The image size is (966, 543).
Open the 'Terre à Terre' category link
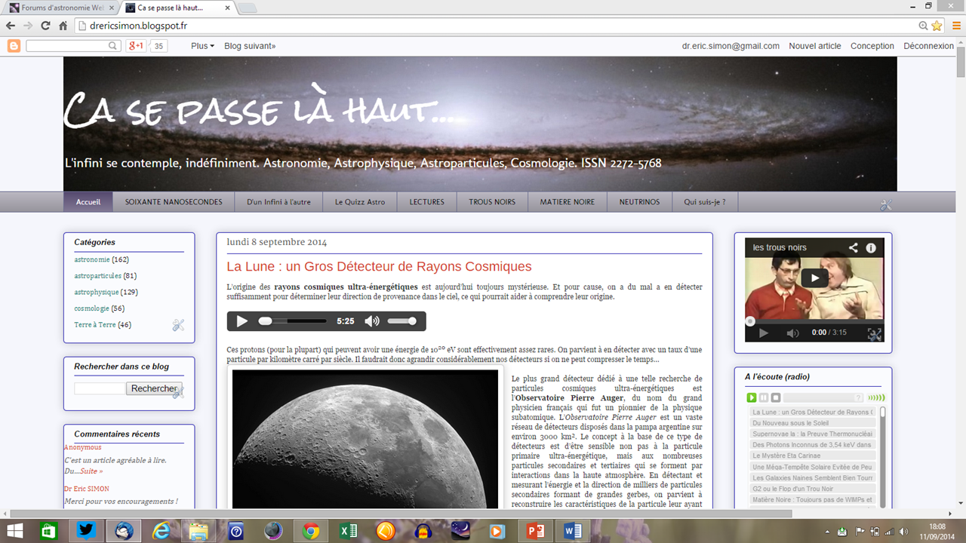[95, 325]
